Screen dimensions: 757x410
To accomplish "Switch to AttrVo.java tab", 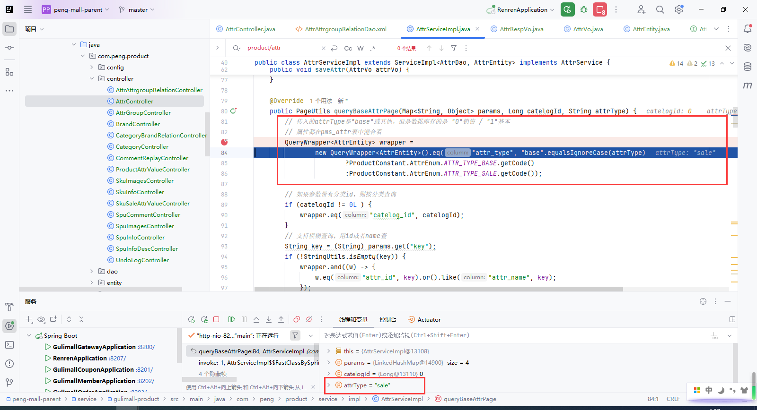I will point(583,29).
